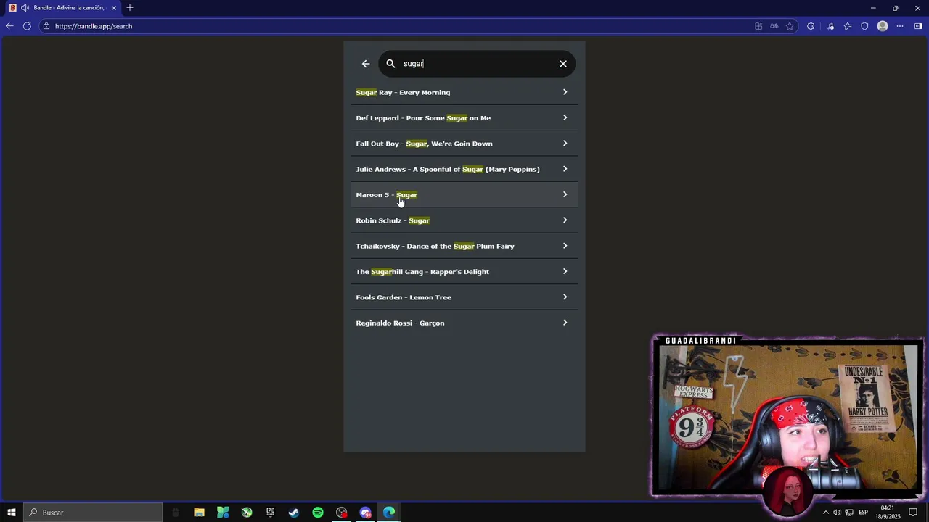Open chevron for Def Leppard - Pour Some Sugar on Me
Viewport: 929px width, 522px height.
565,117
